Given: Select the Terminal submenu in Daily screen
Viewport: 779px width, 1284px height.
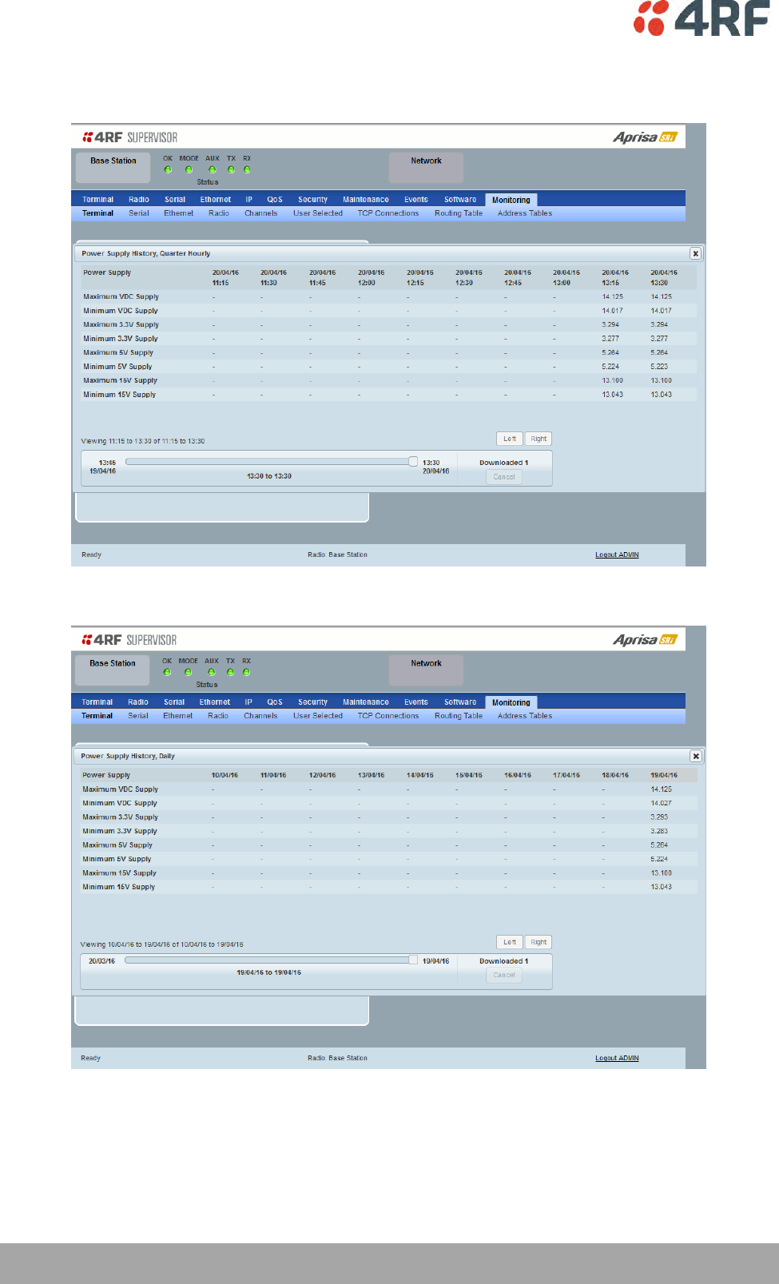Looking at the screenshot, I should click(x=97, y=716).
